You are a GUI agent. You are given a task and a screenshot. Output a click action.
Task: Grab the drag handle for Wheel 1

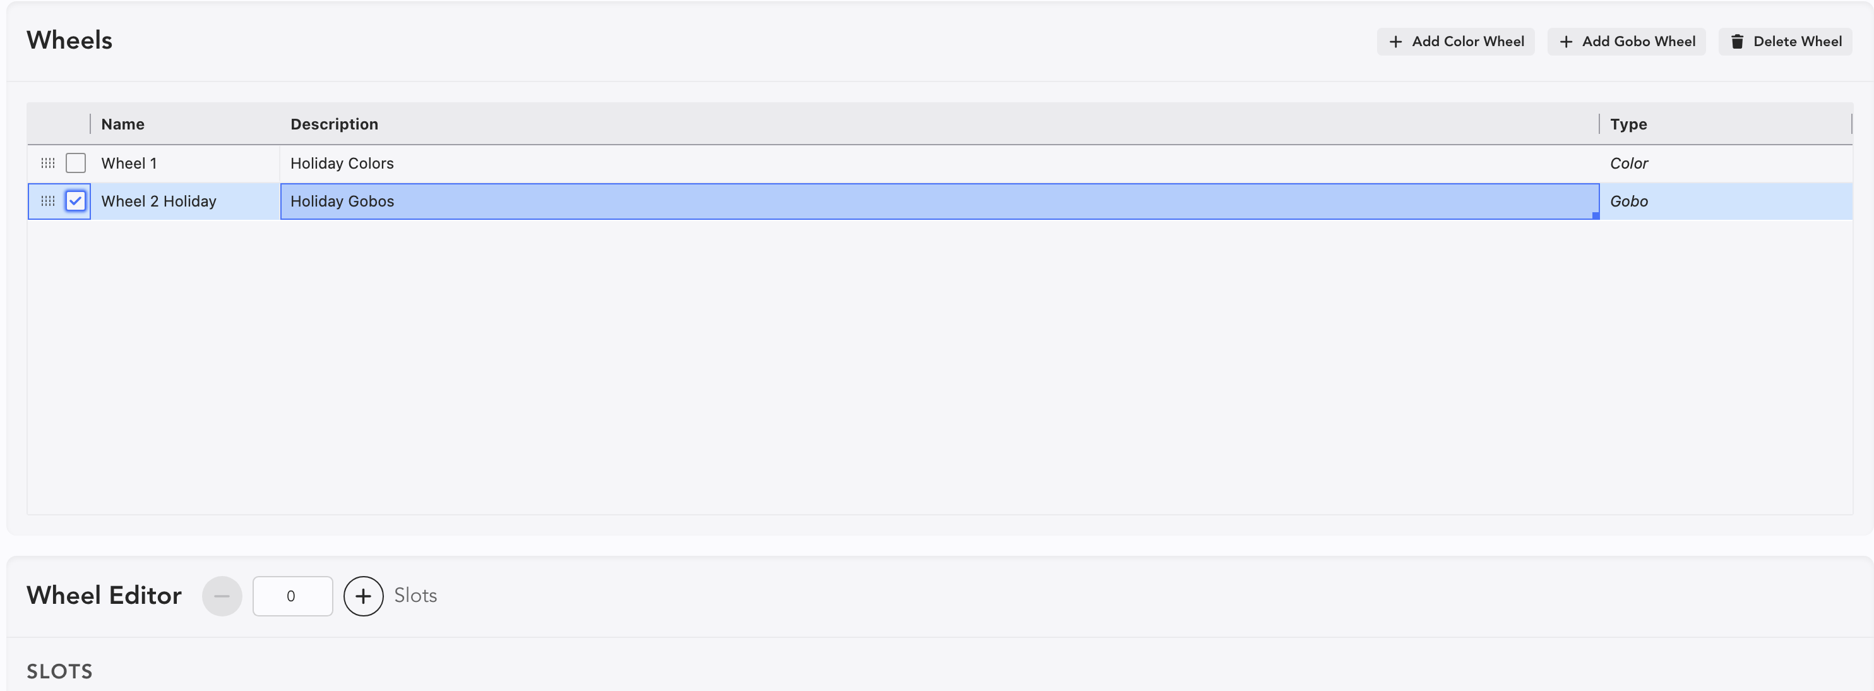(48, 163)
